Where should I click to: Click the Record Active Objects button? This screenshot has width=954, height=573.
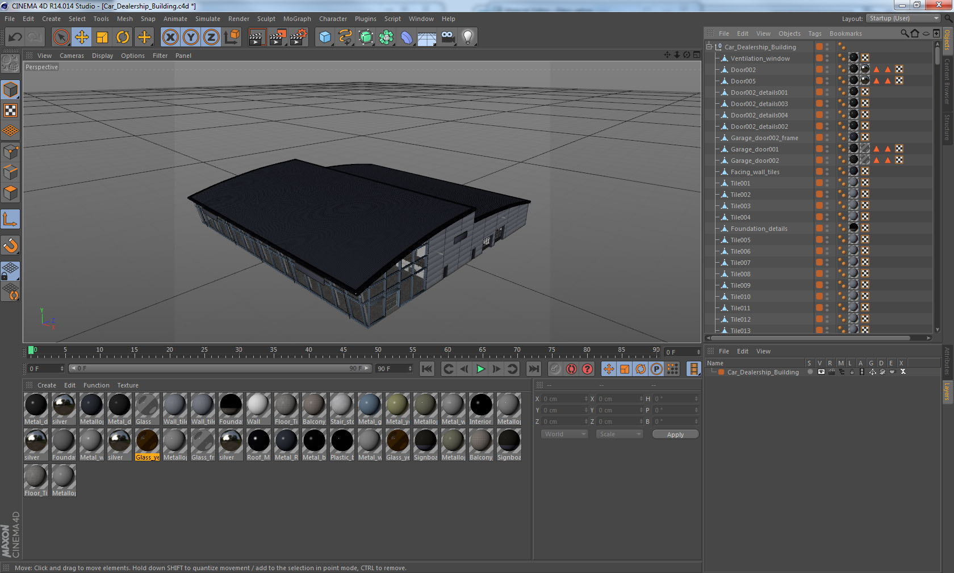(555, 369)
